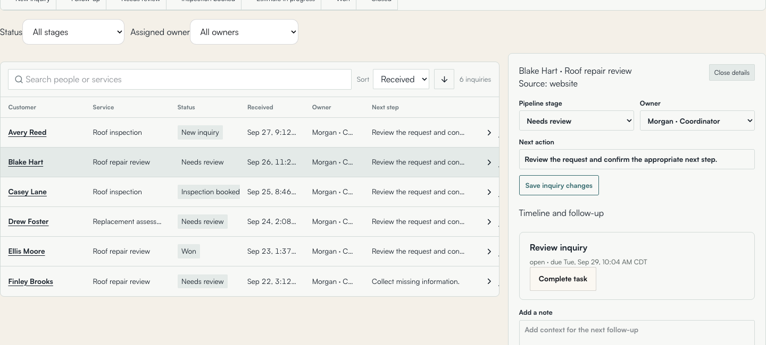Viewport: 766px width, 345px height.
Task: Click the Sep 22 received date cell
Action: (x=272, y=281)
